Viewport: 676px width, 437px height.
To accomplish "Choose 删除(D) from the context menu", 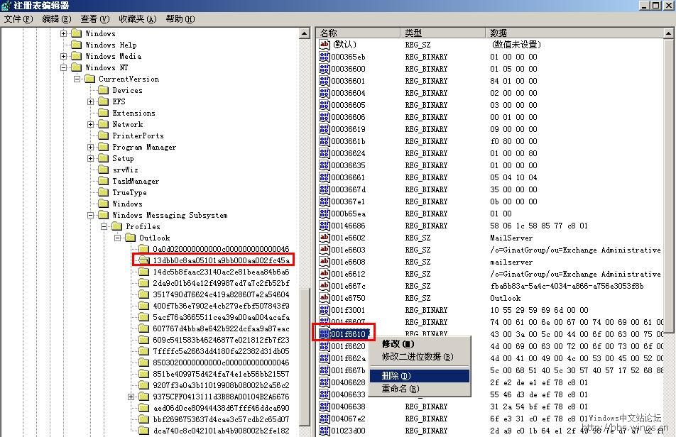I will tap(396, 376).
